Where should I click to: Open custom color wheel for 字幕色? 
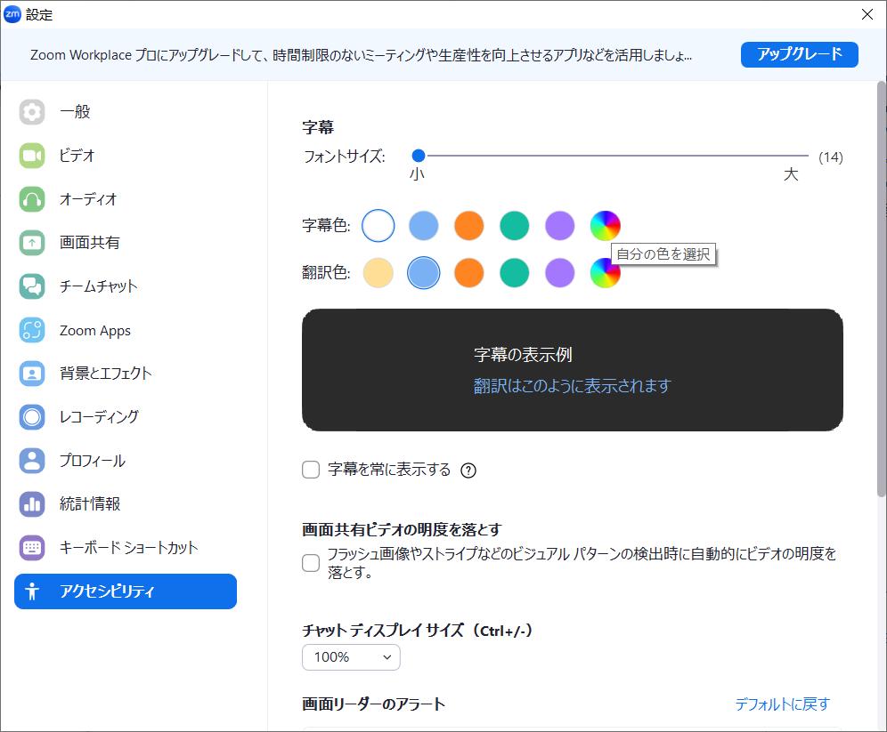[606, 225]
